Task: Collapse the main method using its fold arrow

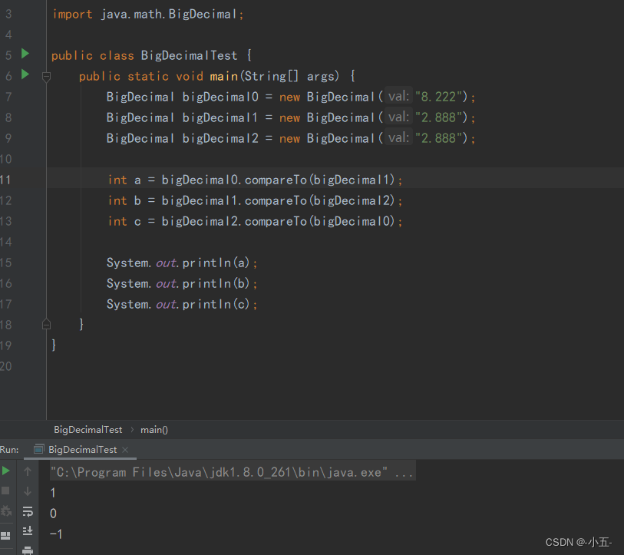Action: click(x=45, y=75)
